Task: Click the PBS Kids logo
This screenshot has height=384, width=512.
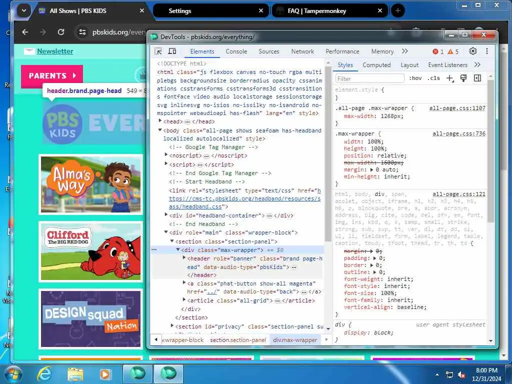Action: tap(62, 124)
